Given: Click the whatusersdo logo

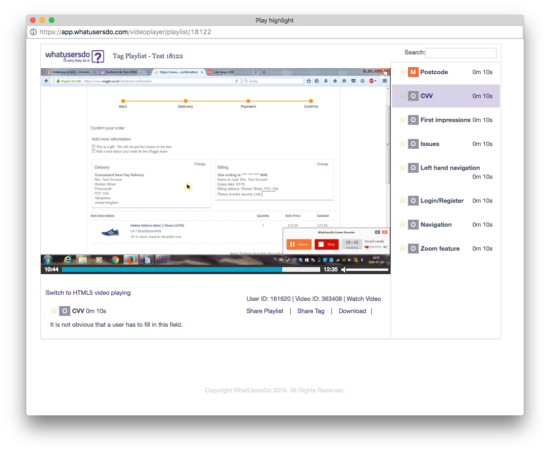Looking at the screenshot, I should point(75,56).
